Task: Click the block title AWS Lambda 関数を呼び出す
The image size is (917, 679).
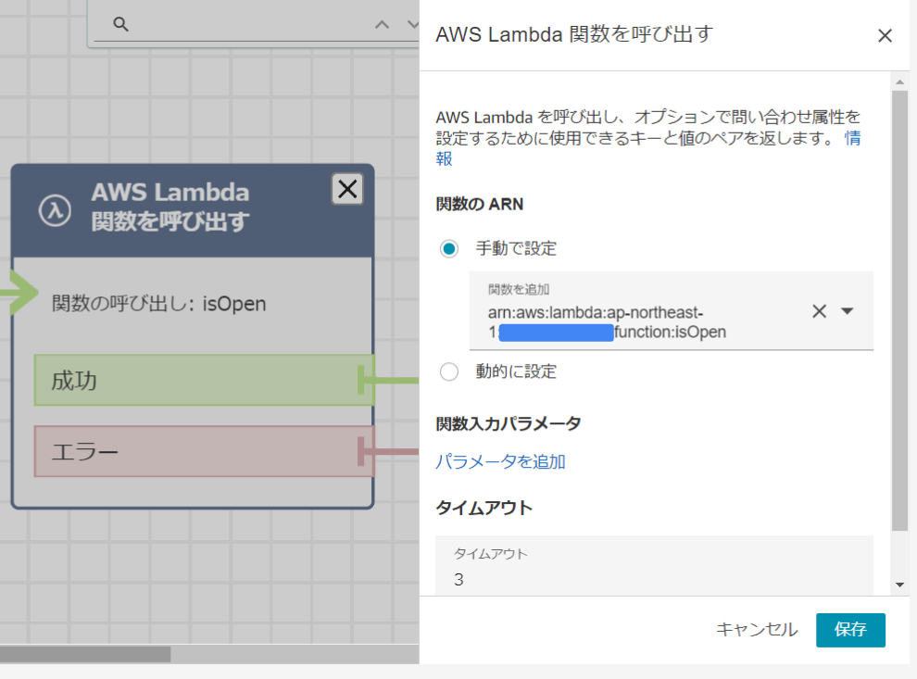Action: coord(170,207)
